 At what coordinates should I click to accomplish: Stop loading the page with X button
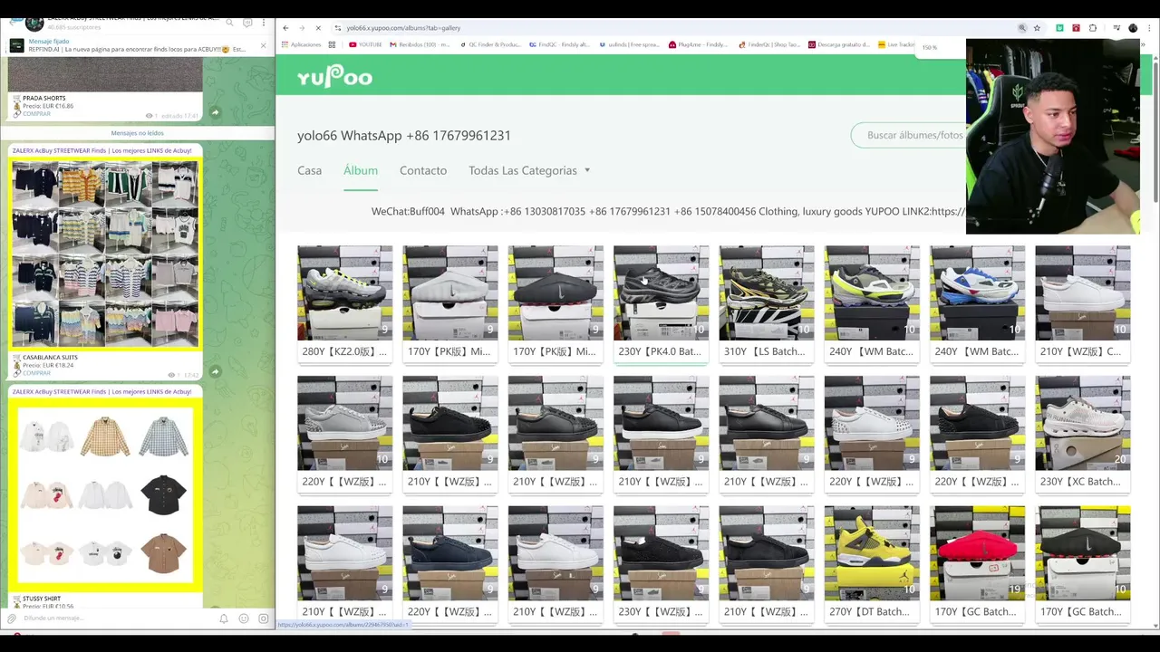tap(318, 28)
